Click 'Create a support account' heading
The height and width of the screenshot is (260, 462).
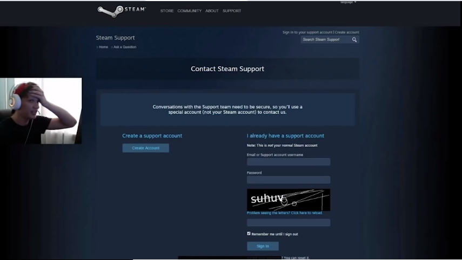(x=152, y=136)
